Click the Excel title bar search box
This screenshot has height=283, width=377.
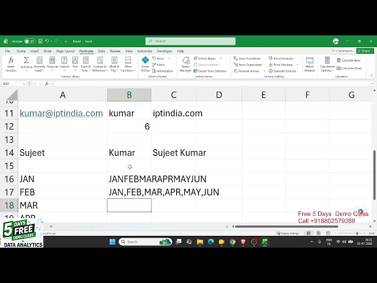(x=190, y=41)
